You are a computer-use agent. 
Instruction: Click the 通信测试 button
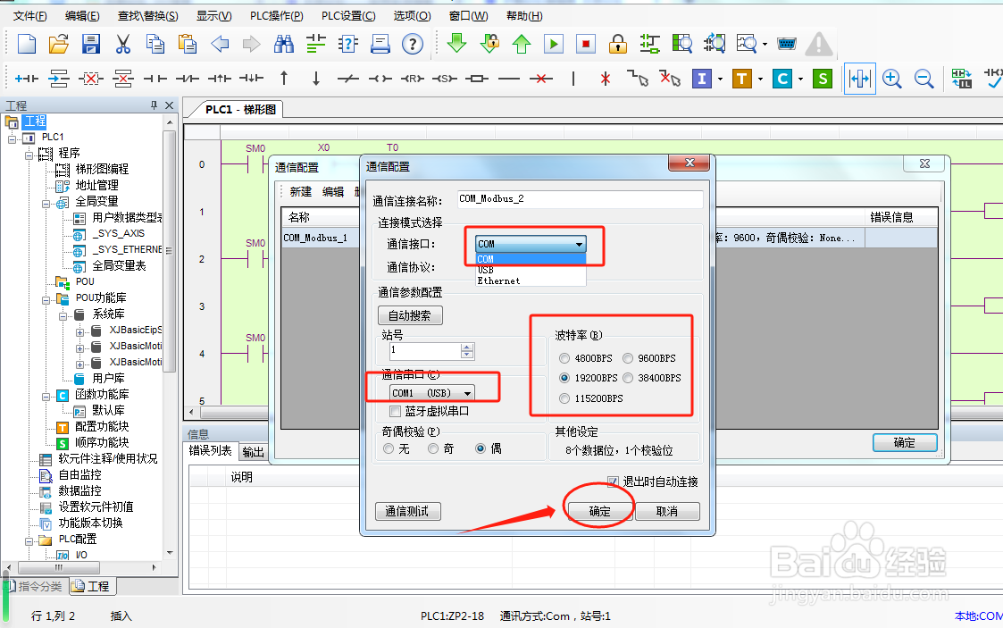pos(408,511)
